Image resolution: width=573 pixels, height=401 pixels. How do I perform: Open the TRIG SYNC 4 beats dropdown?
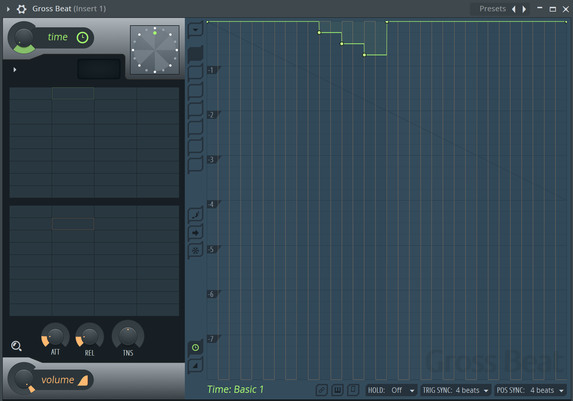click(455, 390)
